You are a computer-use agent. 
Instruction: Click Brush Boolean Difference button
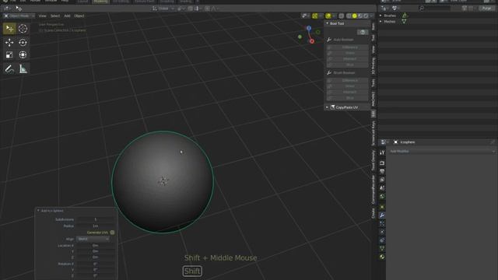point(348,80)
